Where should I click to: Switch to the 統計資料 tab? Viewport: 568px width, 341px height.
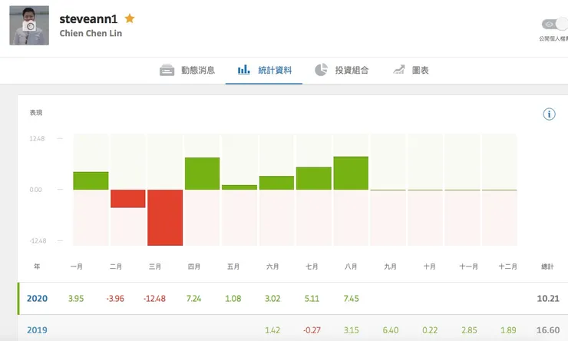265,70
